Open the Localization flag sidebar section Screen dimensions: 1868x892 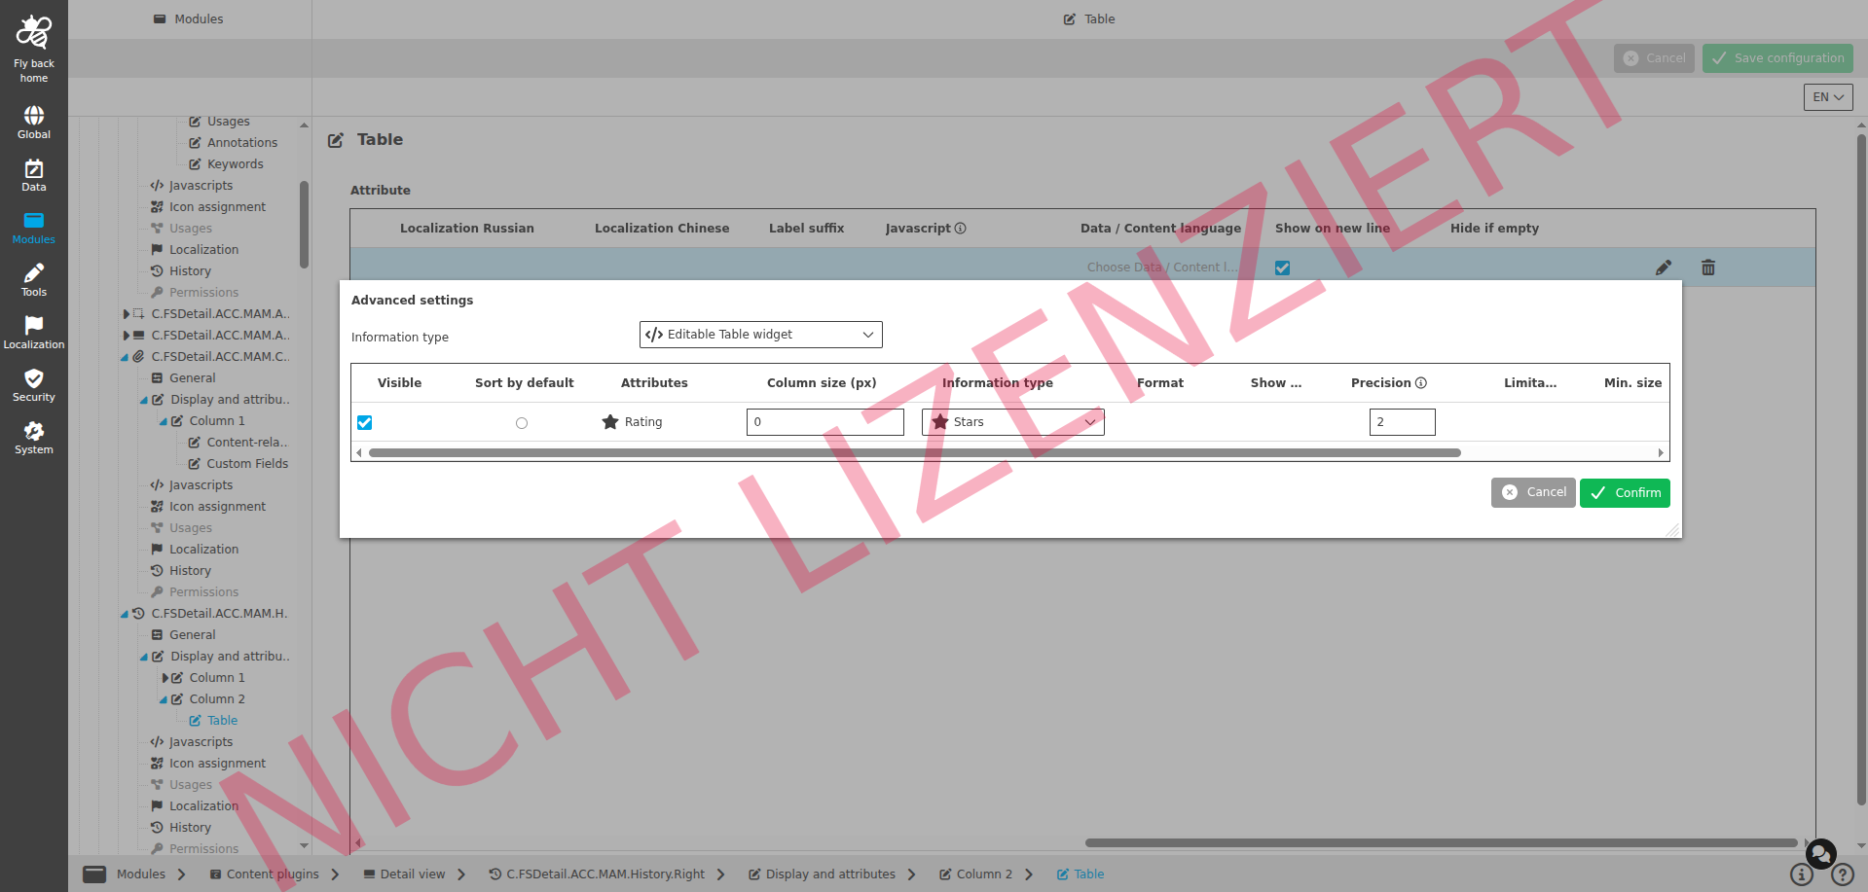(x=34, y=333)
